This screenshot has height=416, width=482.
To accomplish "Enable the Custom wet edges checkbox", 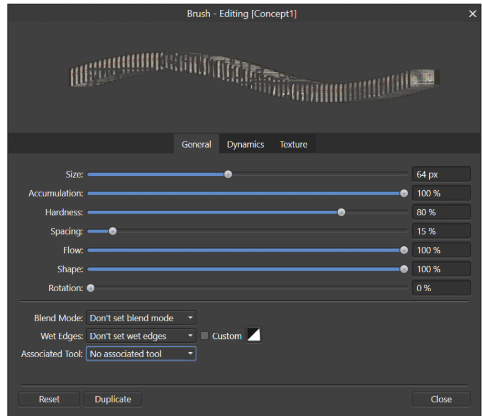I will point(204,335).
